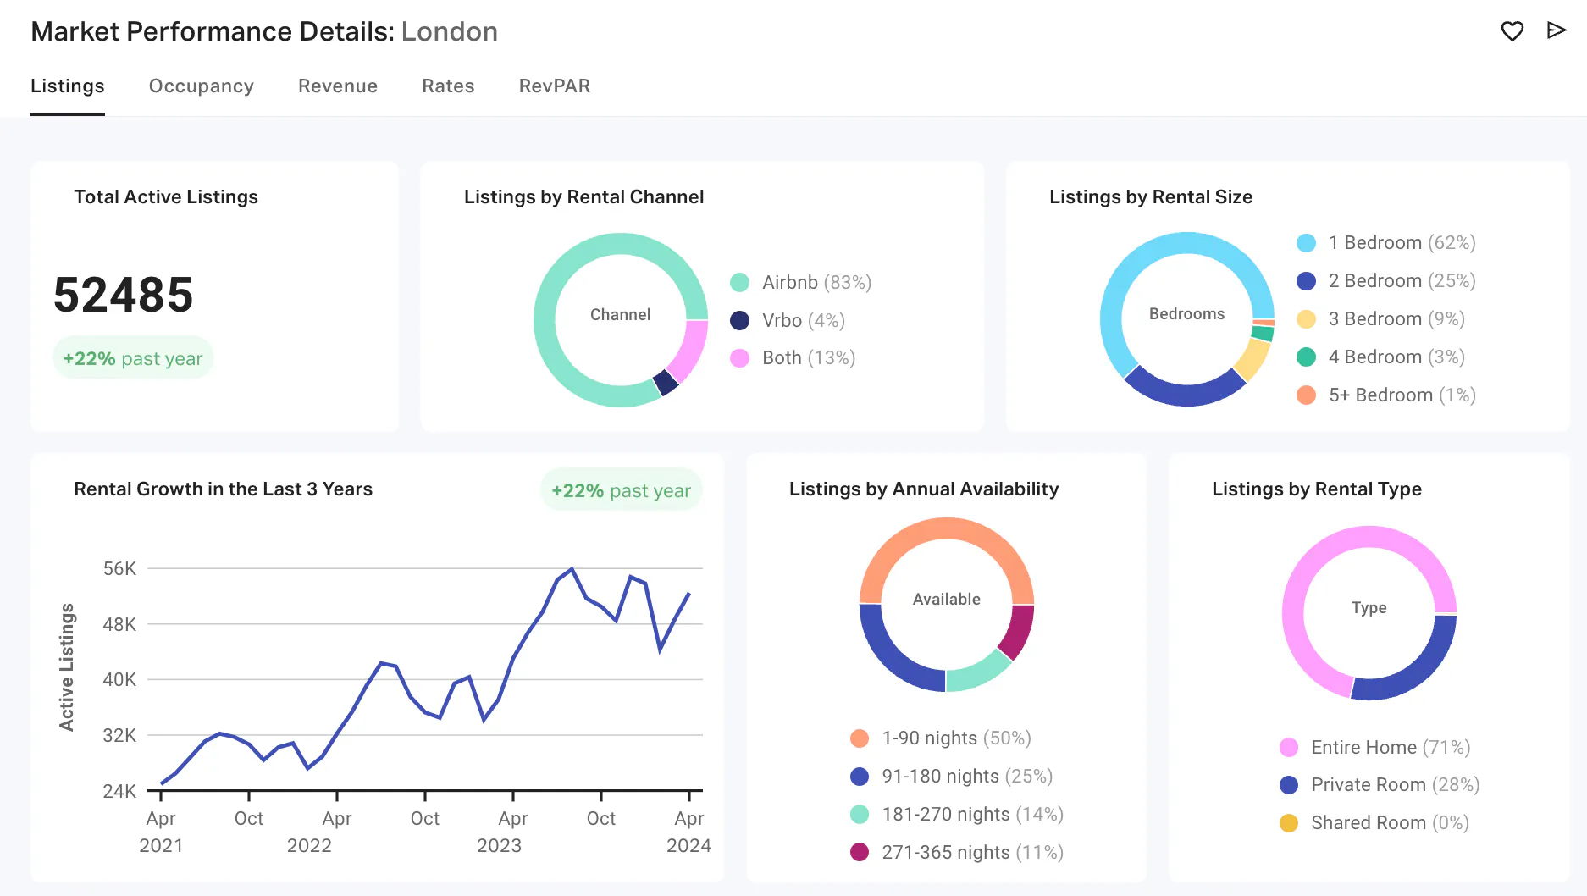
Task: Open the Occupancy tab
Action: coord(202,86)
